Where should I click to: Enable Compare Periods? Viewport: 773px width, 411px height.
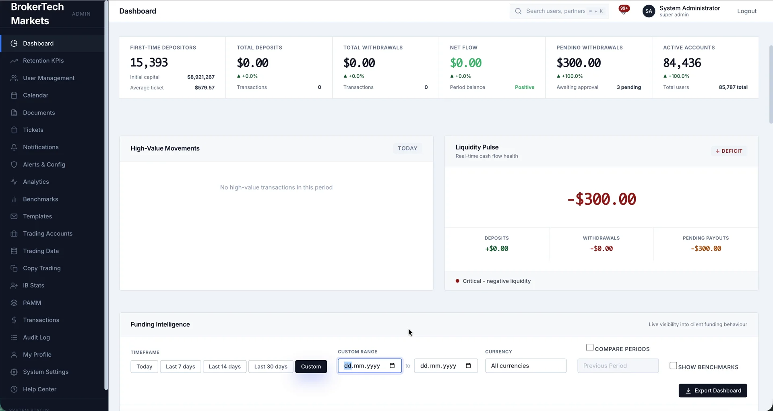[590, 347]
